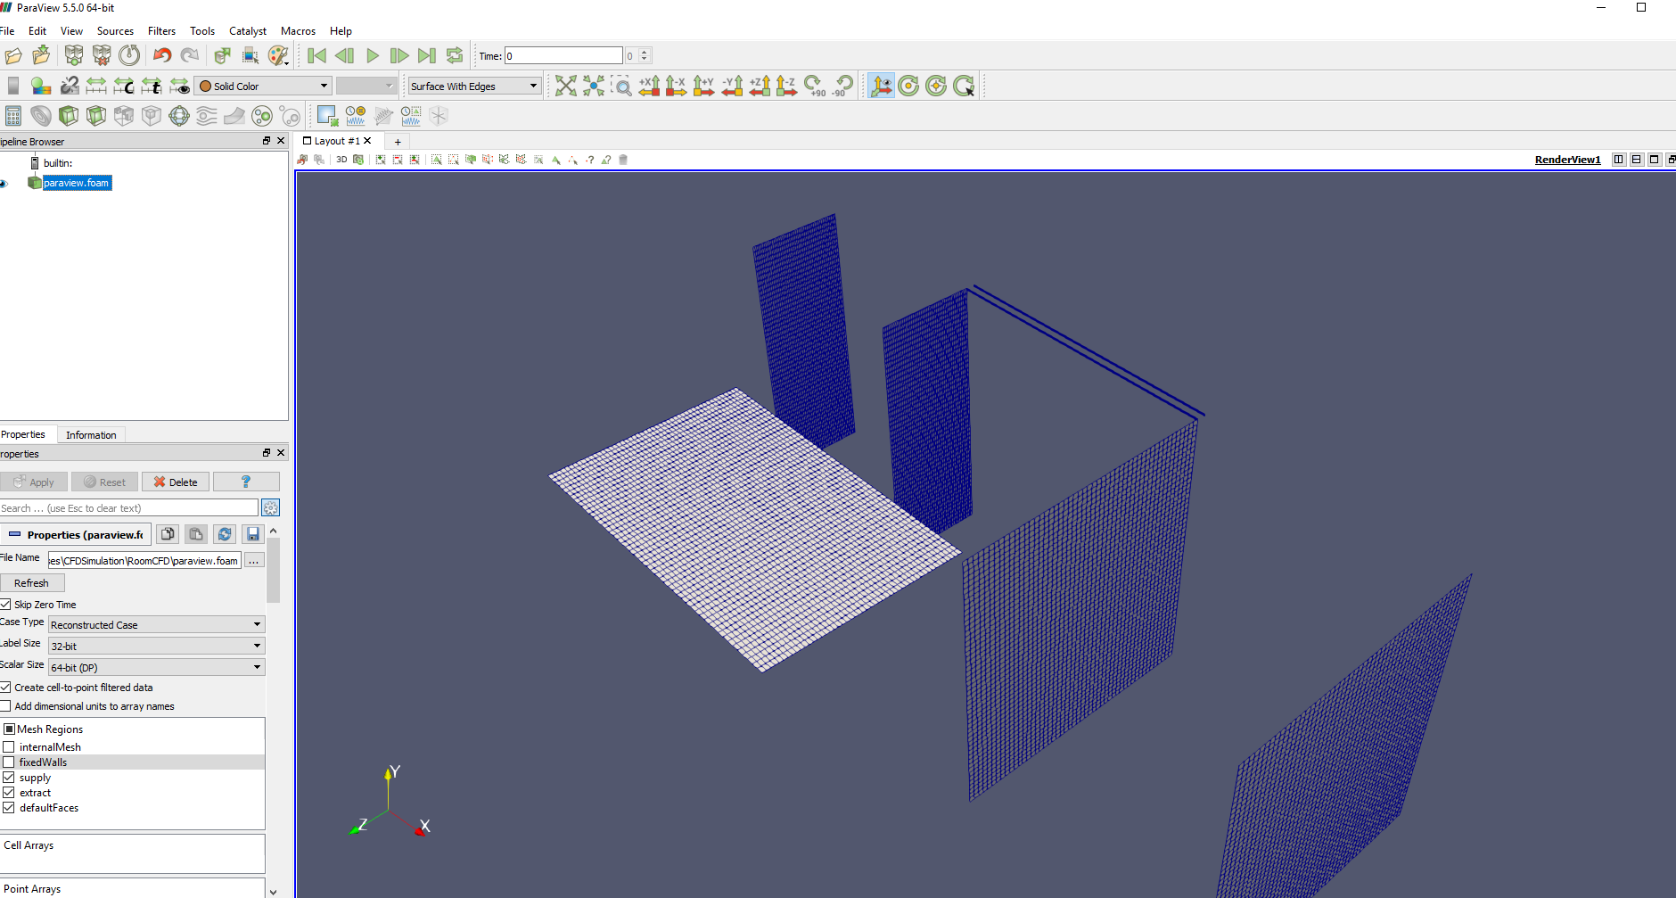
Task: Play the animation
Action: (x=373, y=56)
